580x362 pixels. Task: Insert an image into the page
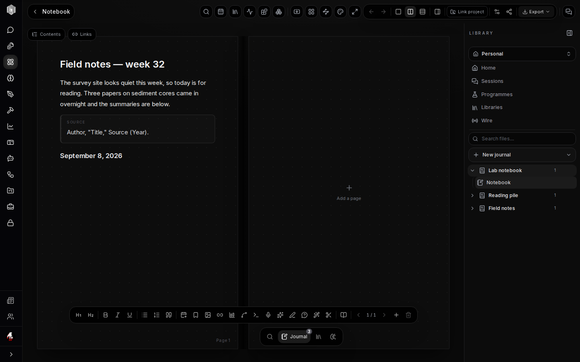point(208,315)
